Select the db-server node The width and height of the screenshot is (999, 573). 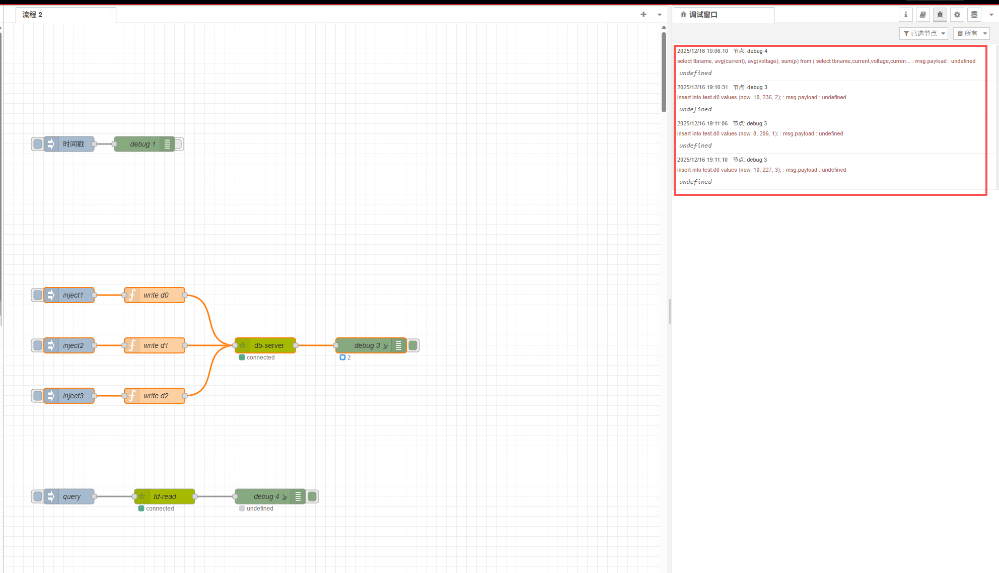pyautogui.click(x=269, y=345)
